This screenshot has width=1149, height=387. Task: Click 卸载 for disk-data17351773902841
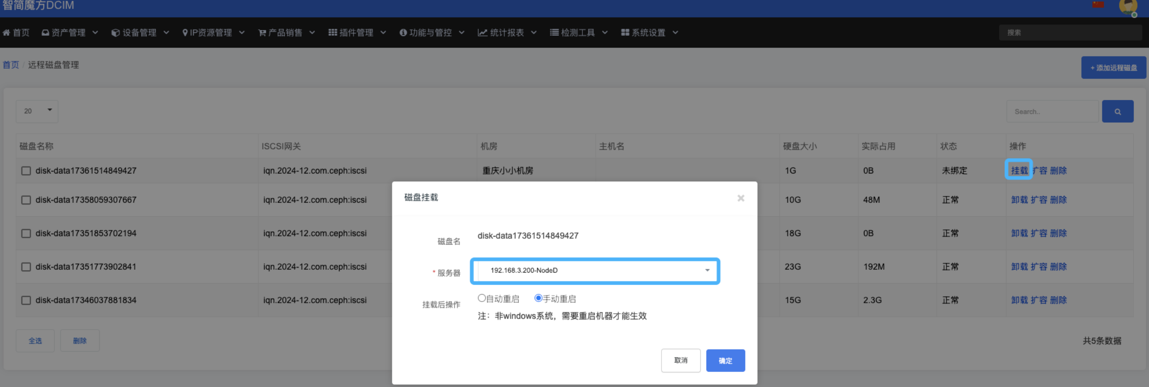pyautogui.click(x=1019, y=267)
